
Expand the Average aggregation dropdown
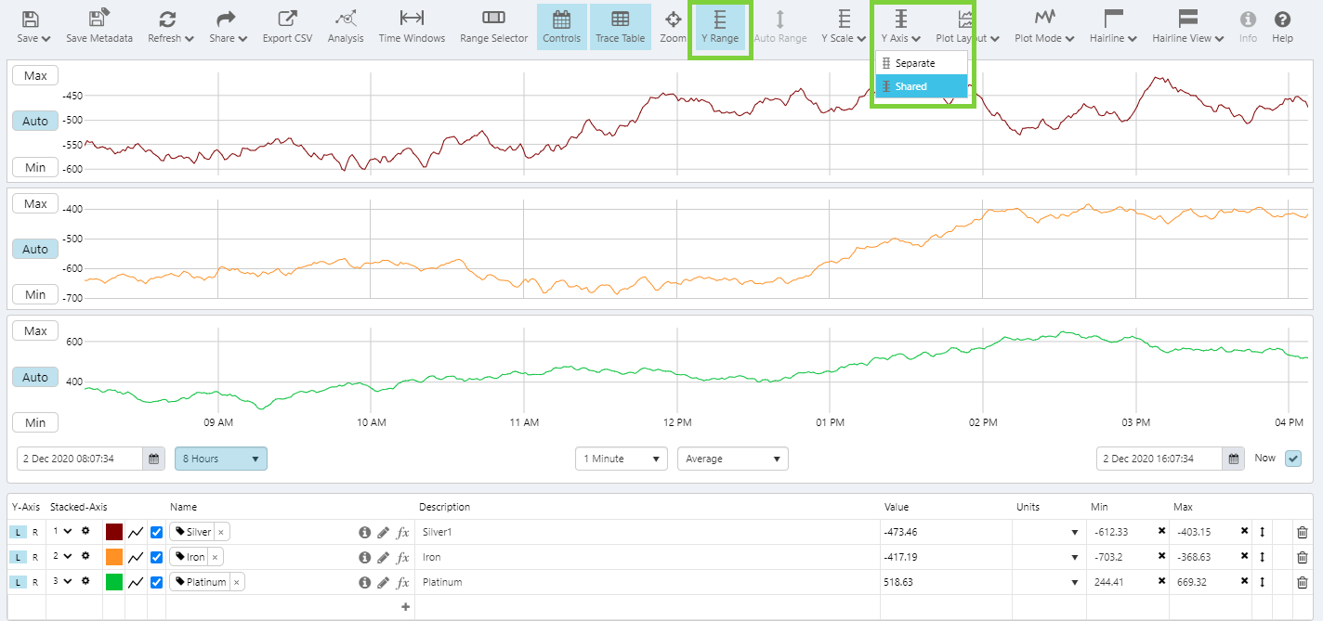pos(732,459)
